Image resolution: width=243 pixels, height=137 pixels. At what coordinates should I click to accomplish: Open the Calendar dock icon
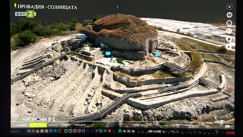tap(37, 131)
